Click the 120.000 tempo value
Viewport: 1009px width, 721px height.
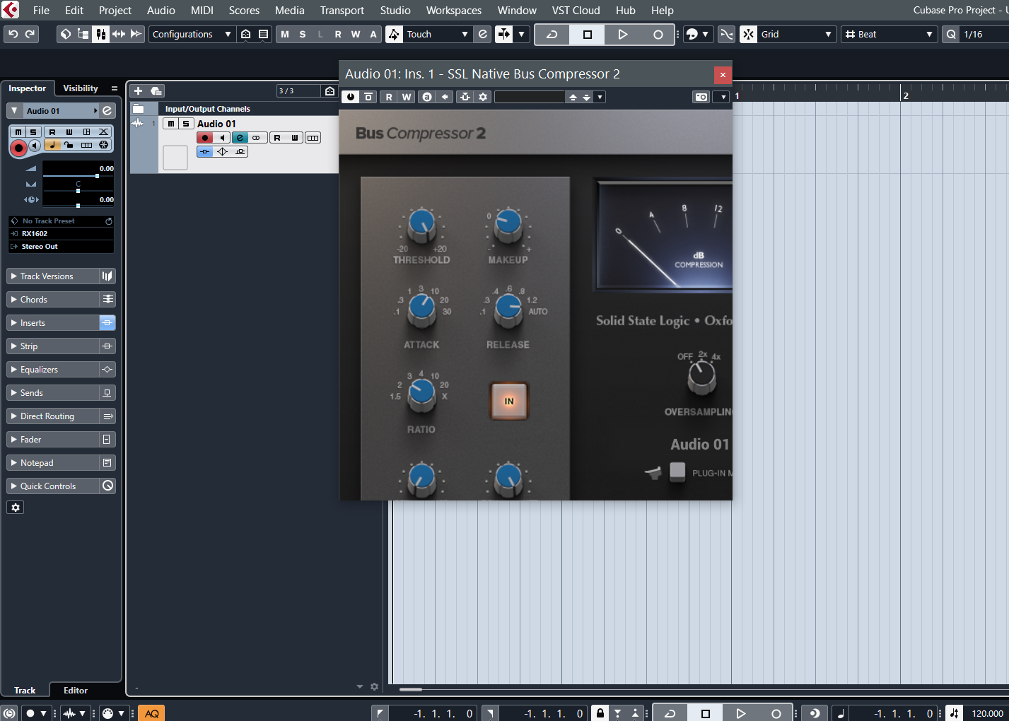(987, 713)
